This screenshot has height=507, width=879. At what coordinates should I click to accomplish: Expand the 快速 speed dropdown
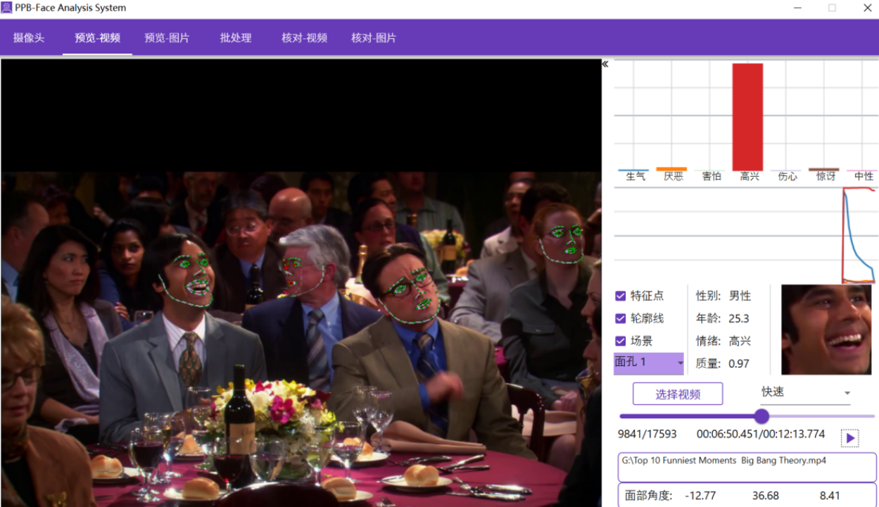click(x=805, y=393)
